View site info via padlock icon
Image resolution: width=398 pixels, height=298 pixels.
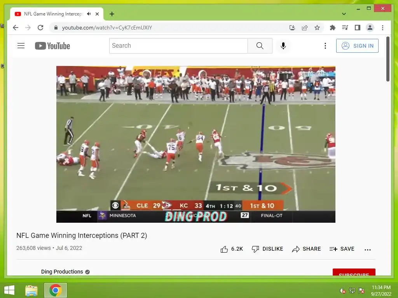coord(56,28)
